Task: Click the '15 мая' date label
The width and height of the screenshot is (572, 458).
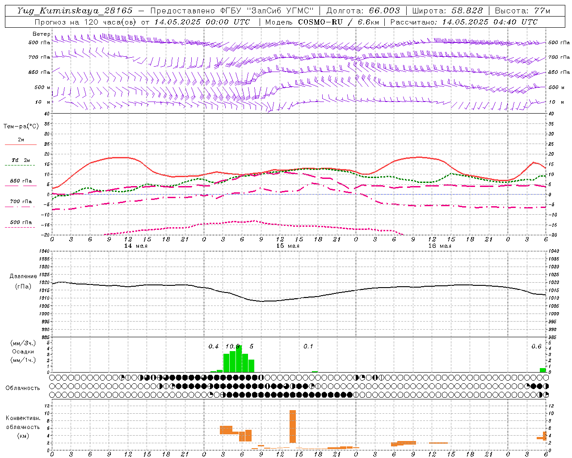Action: 288,246
